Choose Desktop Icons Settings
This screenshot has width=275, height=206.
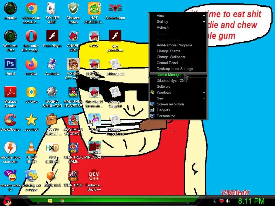pos(178,69)
